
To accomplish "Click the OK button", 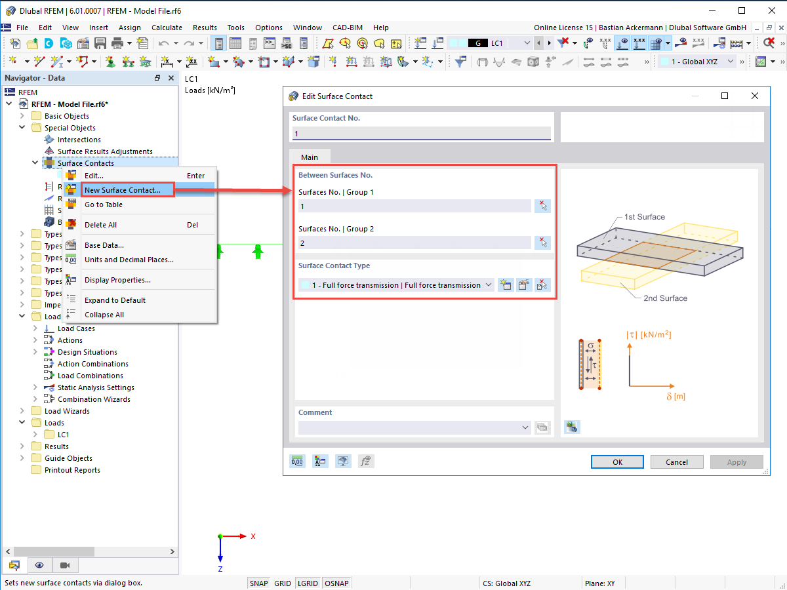I will [x=617, y=462].
